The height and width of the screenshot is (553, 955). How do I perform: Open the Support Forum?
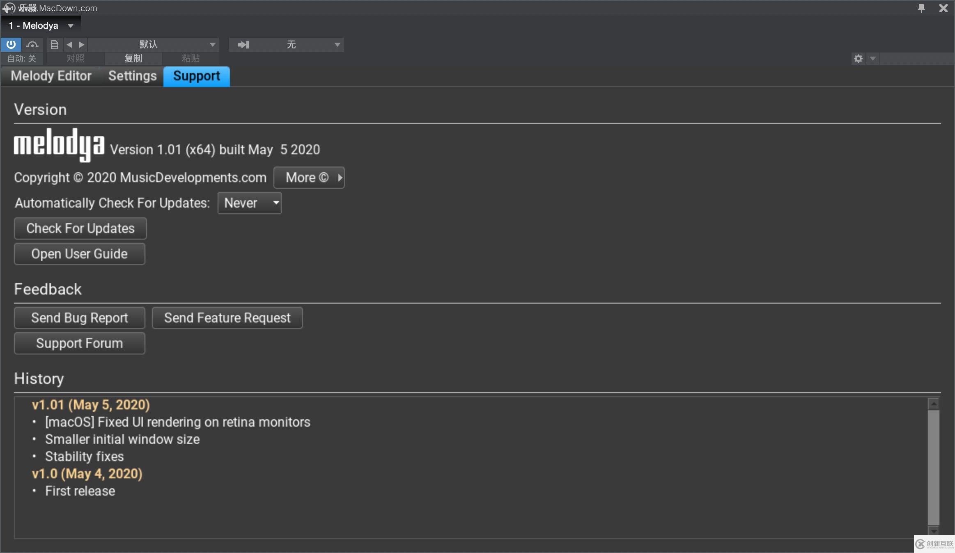tap(80, 343)
